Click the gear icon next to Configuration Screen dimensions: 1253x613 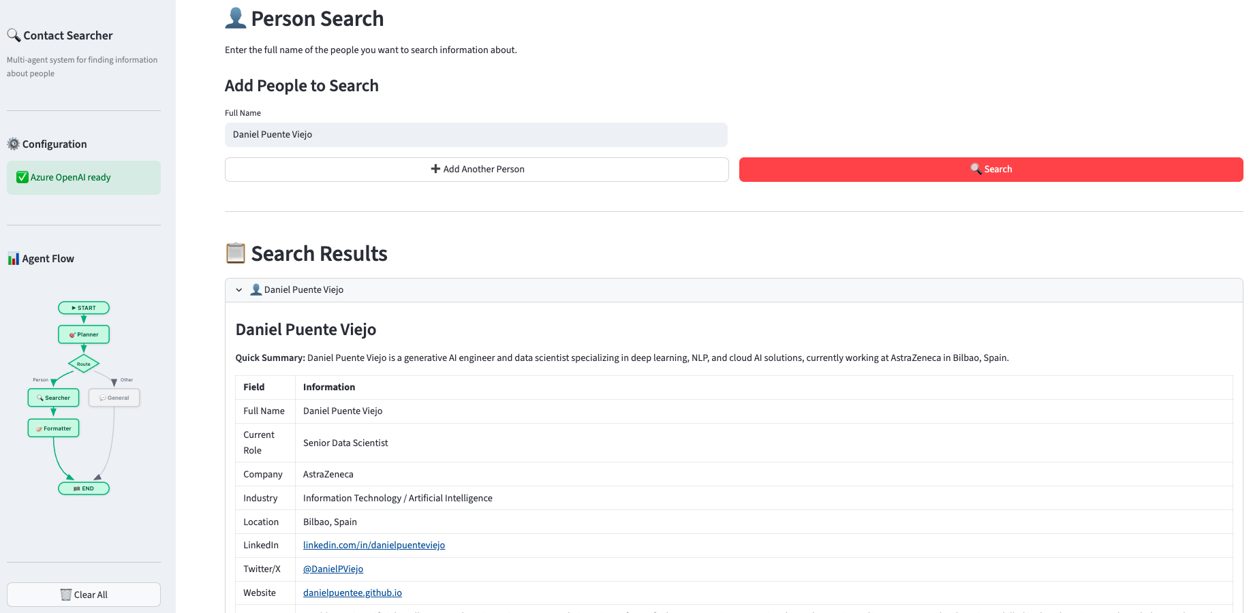click(x=13, y=143)
